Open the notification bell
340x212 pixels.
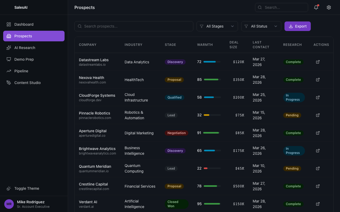(x=316, y=7)
